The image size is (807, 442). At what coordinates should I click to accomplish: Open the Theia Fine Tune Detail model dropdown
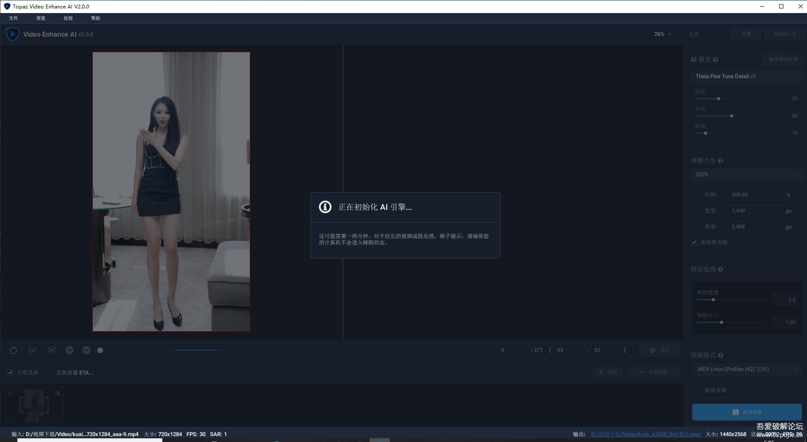pos(747,76)
